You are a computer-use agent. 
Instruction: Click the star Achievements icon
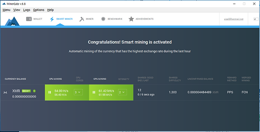tap(131, 19)
